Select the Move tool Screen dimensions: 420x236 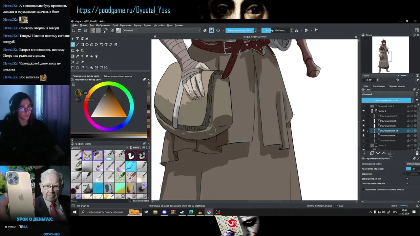point(77,50)
